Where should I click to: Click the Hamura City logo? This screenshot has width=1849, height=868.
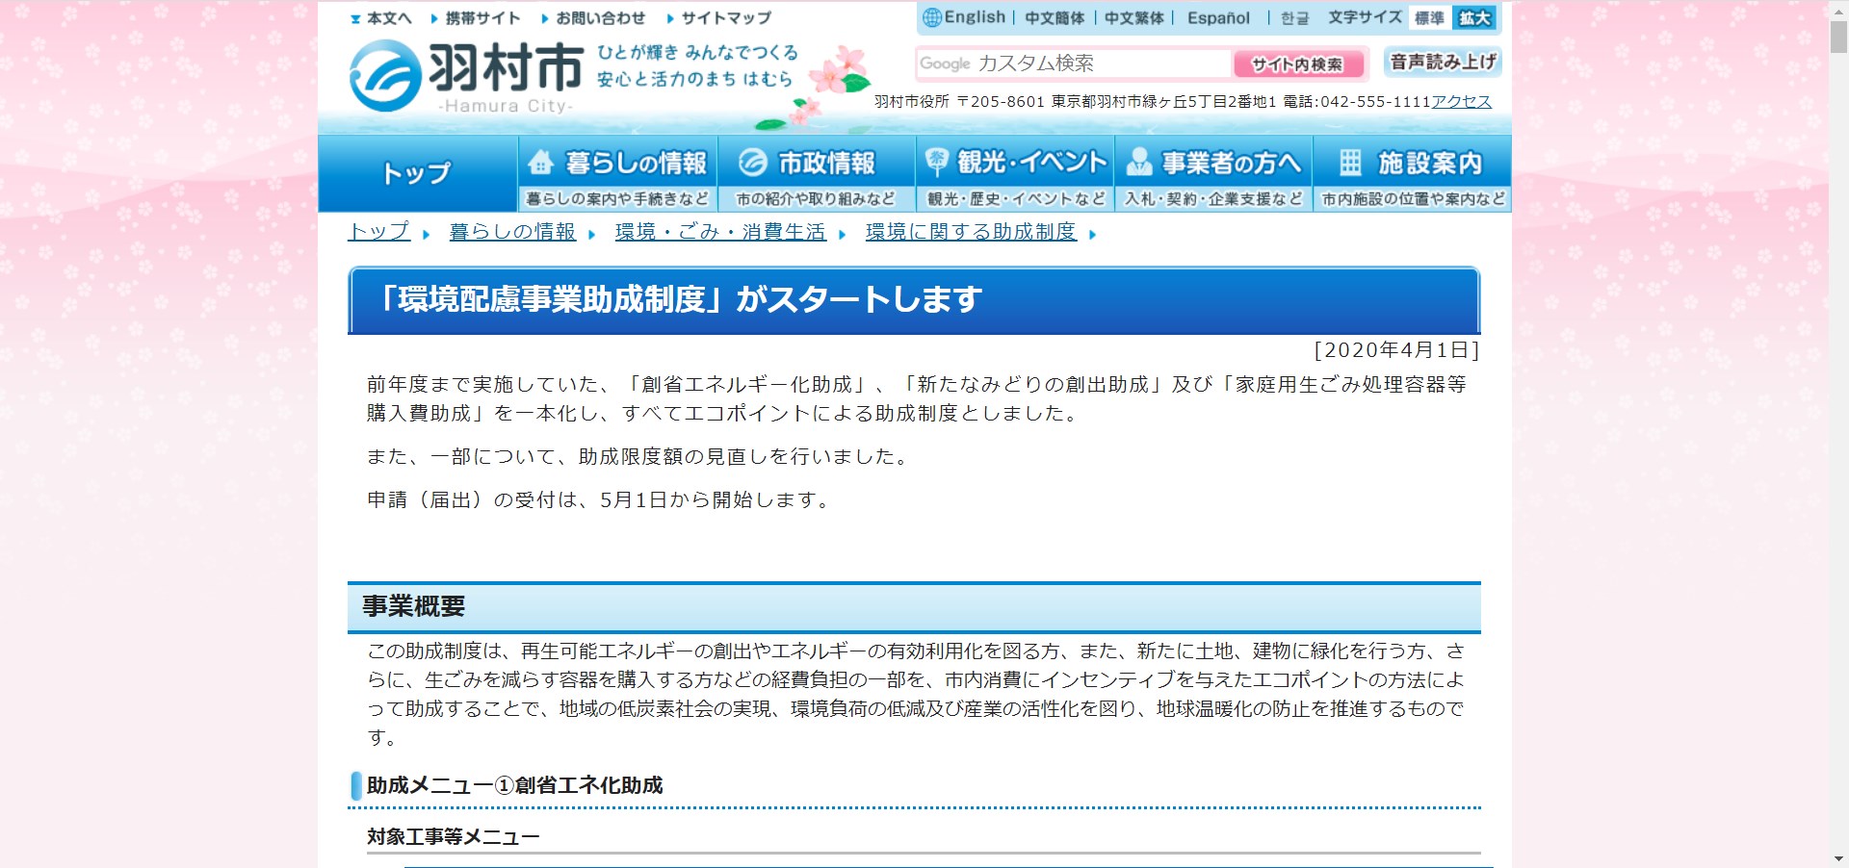(x=465, y=77)
